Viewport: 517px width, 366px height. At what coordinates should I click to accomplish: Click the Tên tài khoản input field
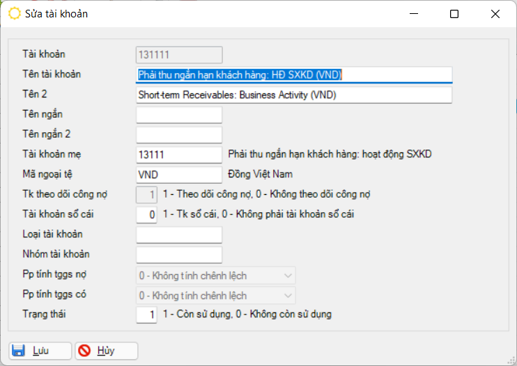pos(293,74)
